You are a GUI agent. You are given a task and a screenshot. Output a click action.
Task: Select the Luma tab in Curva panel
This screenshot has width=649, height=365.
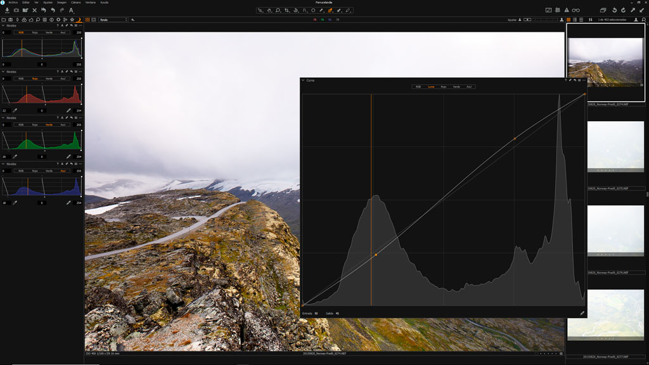pos(431,86)
